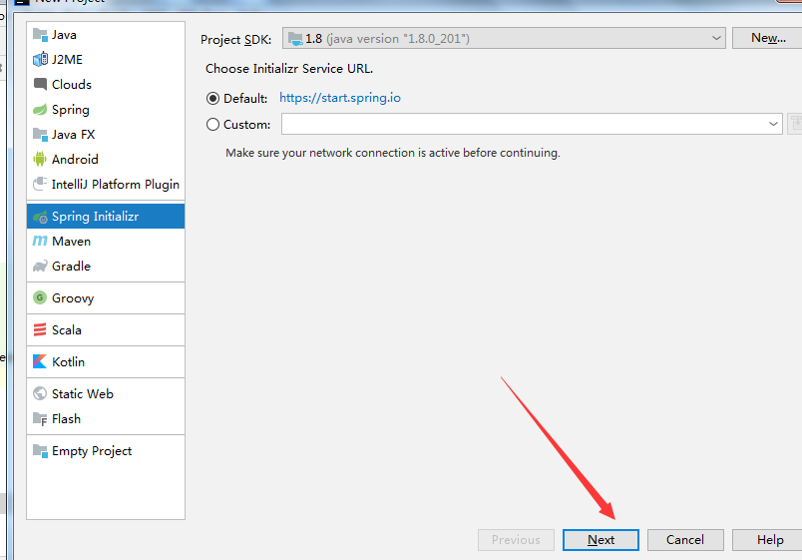Click the Maven m icon
Viewport: 802px width, 560px height.
(40, 241)
